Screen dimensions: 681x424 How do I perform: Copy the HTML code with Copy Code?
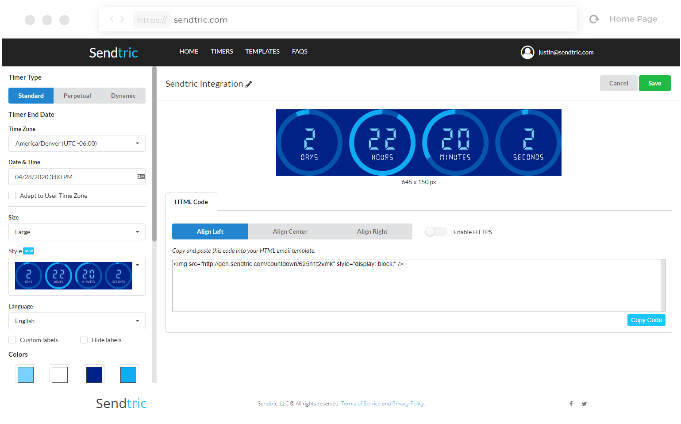pos(646,320)
